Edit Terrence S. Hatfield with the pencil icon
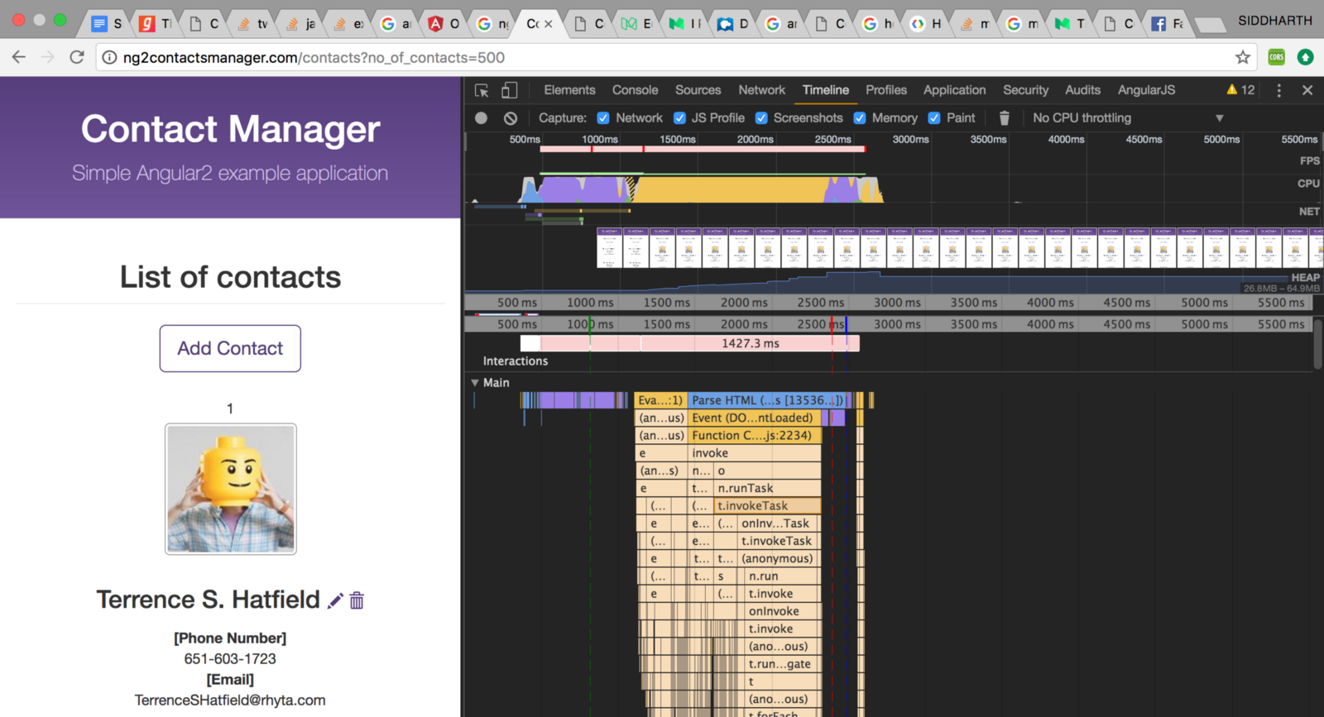 335,600
